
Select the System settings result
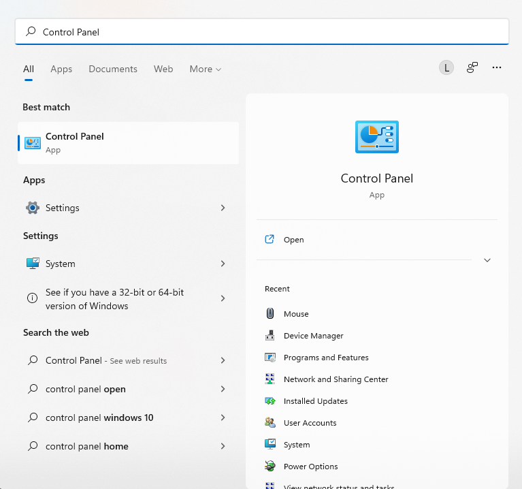(x=128, y=264)
